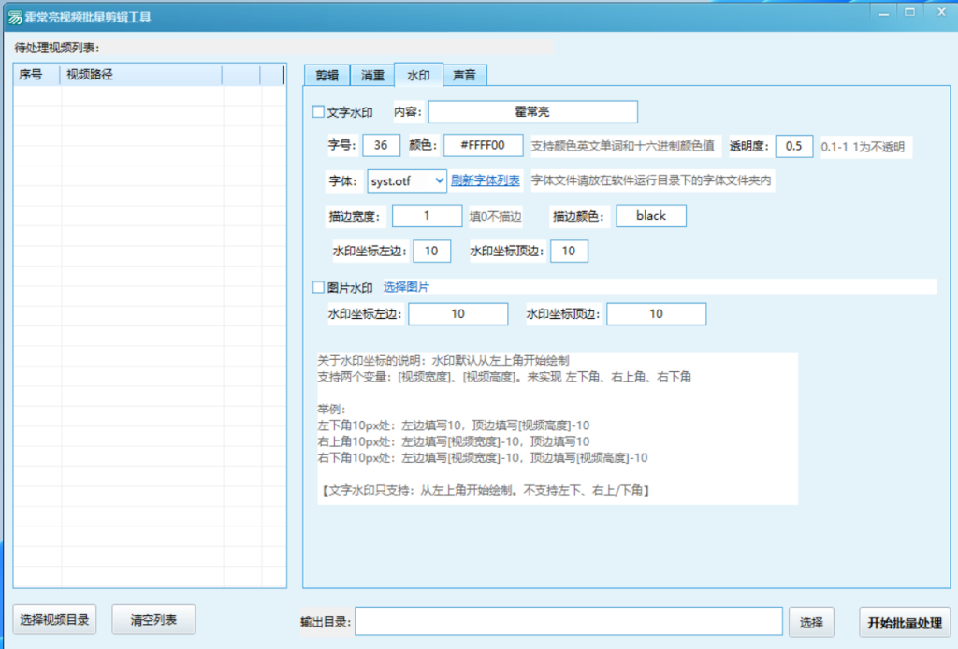The height and width of the screenshot is (649, 958).
Task: Minimize the batch editing tool window
Action: tap(882, 11)
